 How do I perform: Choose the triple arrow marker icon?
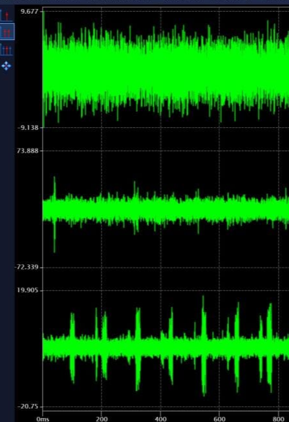pyautogui.click(x=6, y=50)
